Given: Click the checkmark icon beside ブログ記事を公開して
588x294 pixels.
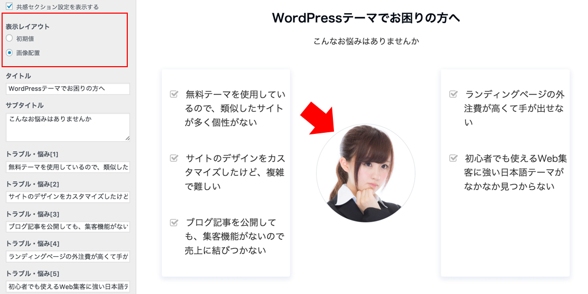Looking at the screenshot, I should tap(174, 223).
